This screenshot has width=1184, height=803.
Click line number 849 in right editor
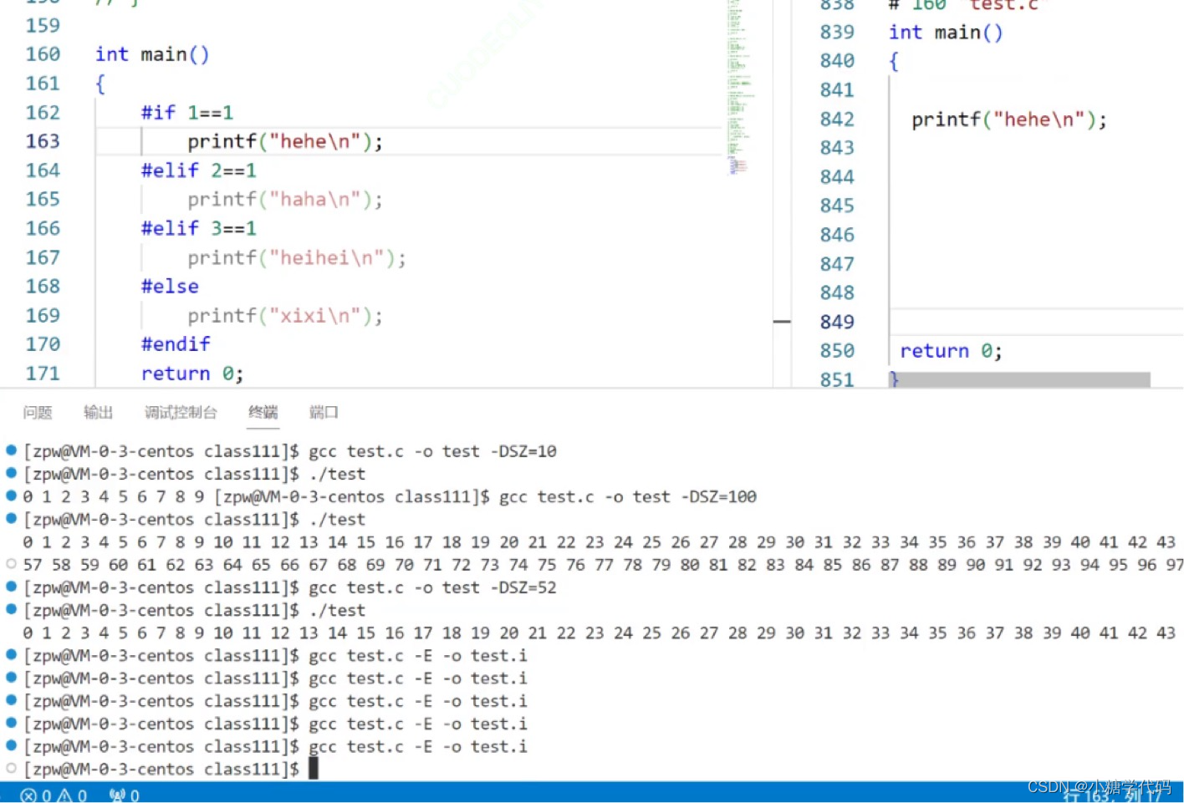point(837,322)
